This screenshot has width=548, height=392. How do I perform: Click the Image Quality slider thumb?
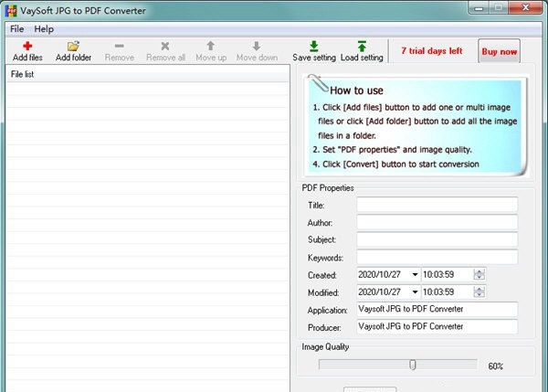[413, 365]
